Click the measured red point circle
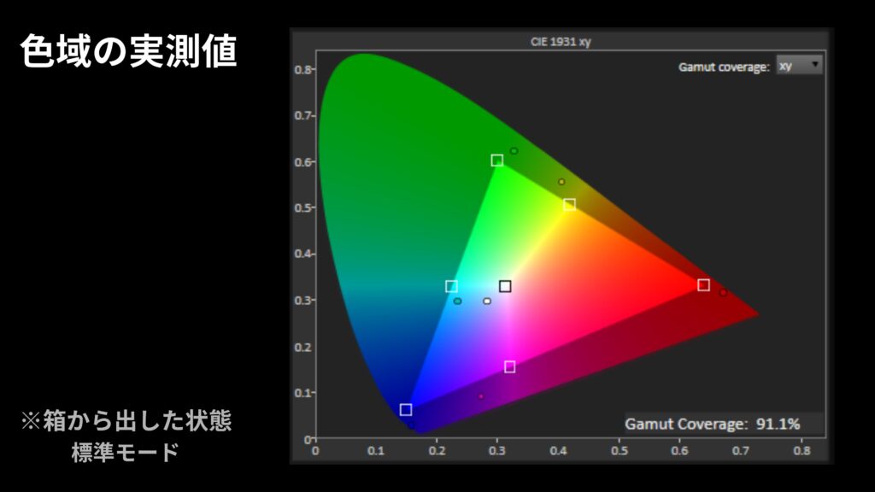Image resolution: width=875 pixels, height=492 pixels. point(723,292)
